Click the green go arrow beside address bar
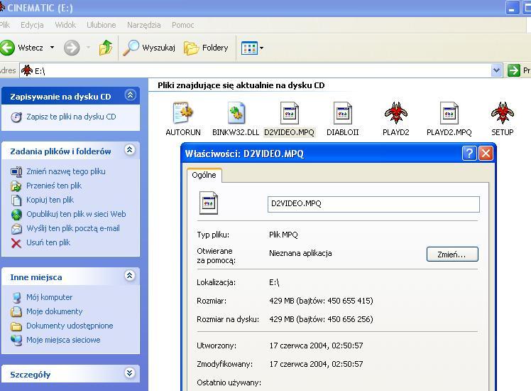531x391 pixels. click(x=514, y=70)
